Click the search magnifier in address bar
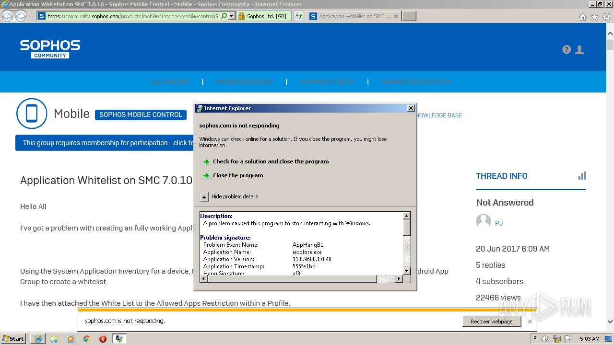The image size is (614, 345). point(224,16)
